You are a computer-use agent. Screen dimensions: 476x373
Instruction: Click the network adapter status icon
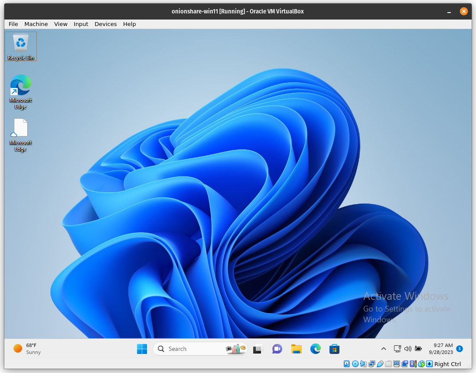coord(371,364)
